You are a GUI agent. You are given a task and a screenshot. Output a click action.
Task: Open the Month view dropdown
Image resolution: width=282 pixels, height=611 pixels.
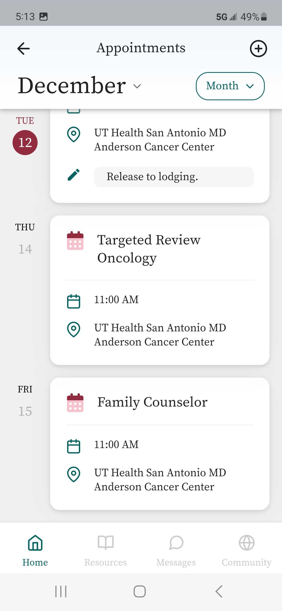click(x=230, y=86)
